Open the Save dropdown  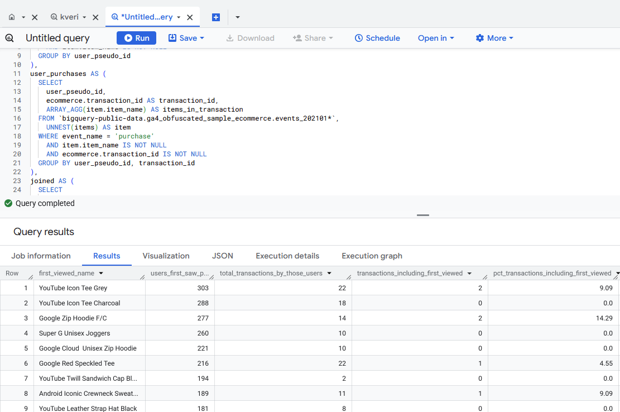click(186, 38)
